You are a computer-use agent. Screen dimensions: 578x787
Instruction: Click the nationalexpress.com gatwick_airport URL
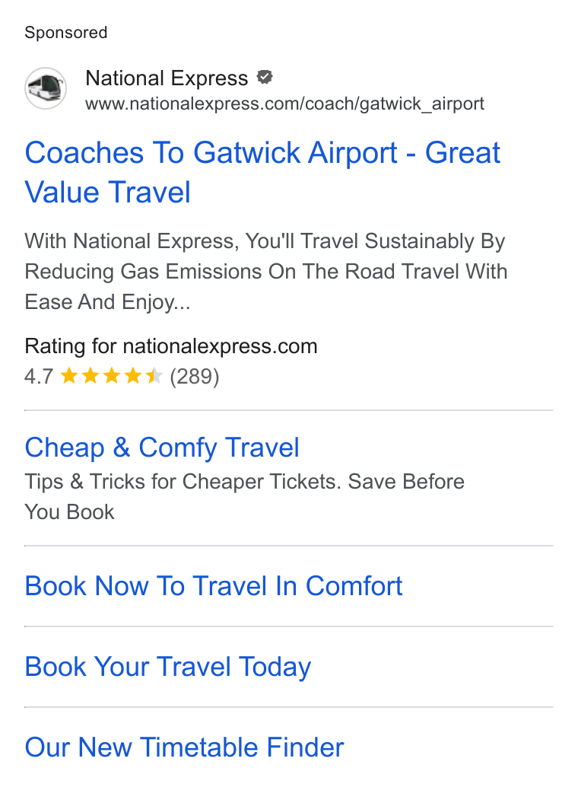coord(284,104)
